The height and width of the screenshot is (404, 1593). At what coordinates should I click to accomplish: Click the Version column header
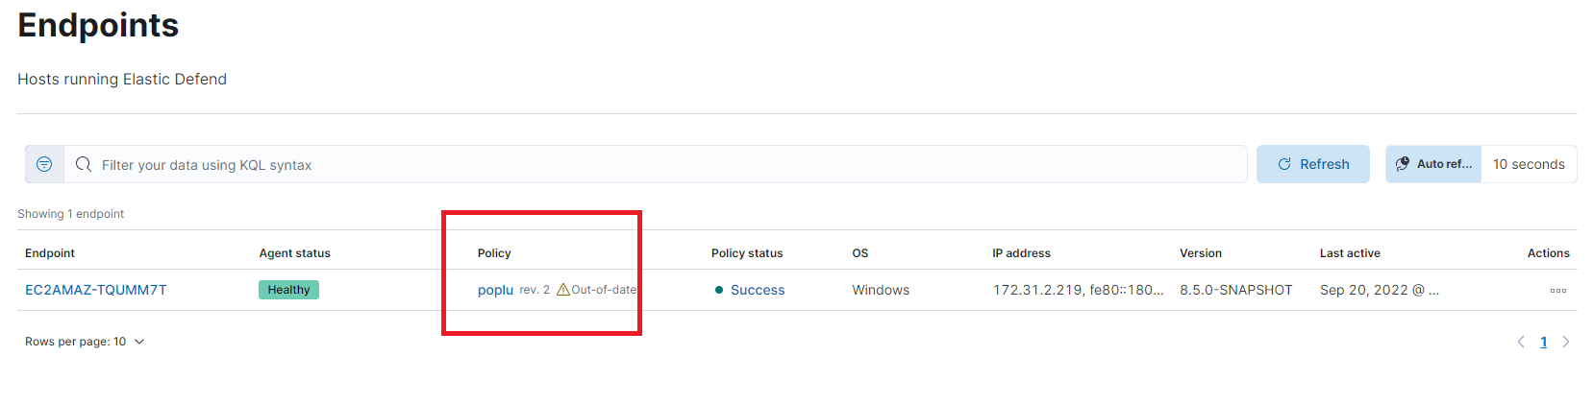click(1201, 253)
